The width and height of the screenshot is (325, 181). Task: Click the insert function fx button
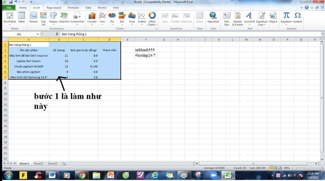[x=57, y=34]
